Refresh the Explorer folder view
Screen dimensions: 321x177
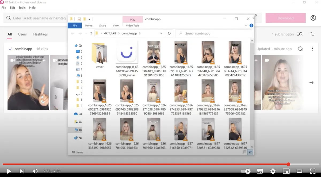[169, 34]
